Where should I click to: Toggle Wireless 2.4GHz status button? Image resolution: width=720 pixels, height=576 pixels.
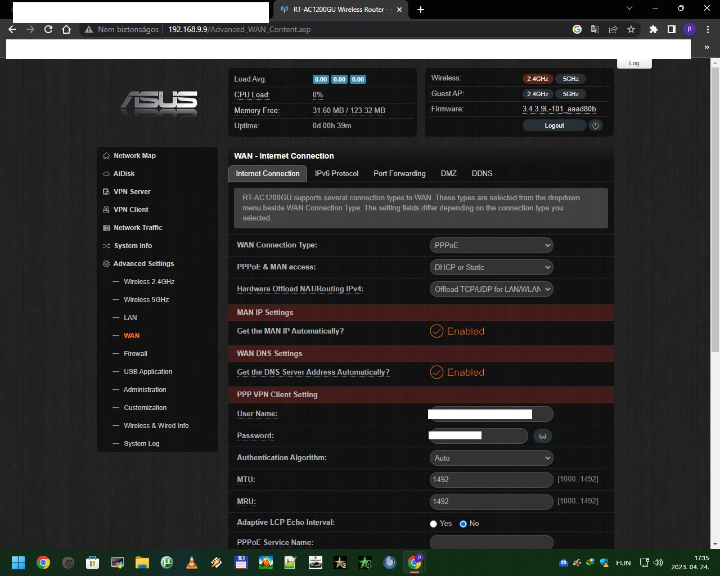pyautogui.click(x=538, y=79)
